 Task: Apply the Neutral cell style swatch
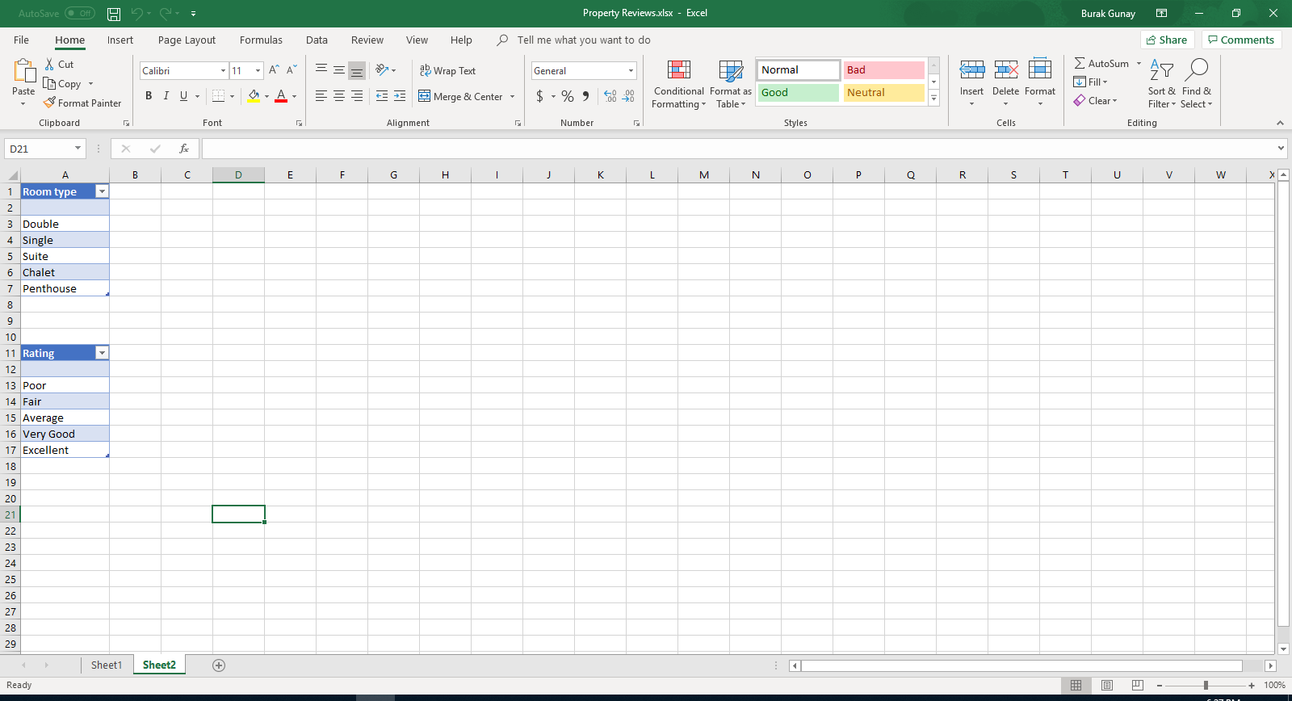883,93
